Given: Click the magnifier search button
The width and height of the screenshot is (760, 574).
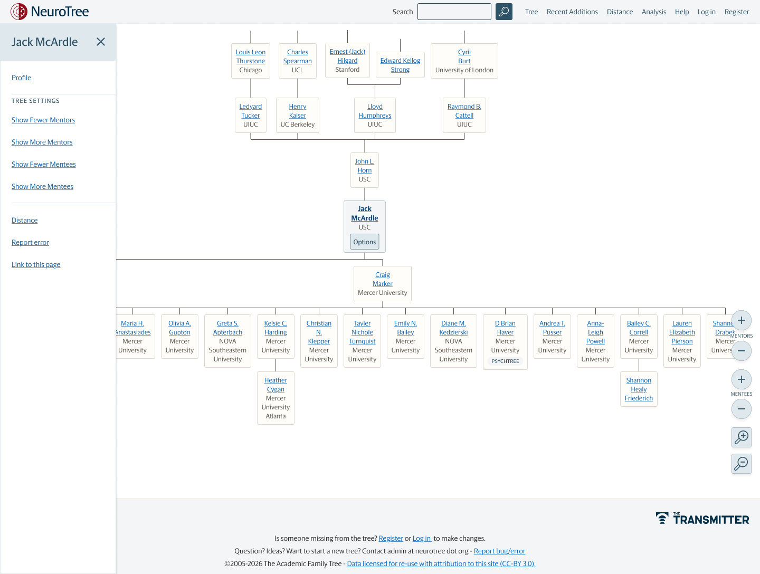Looking at the screenshot, I should 504,12.
